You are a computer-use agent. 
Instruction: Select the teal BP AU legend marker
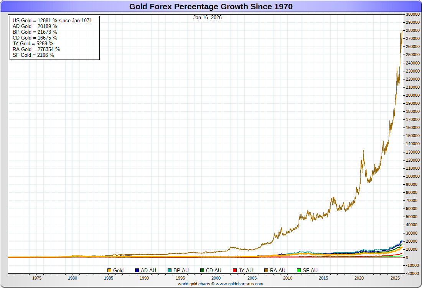pyautogui.click(x=169, y=270)
